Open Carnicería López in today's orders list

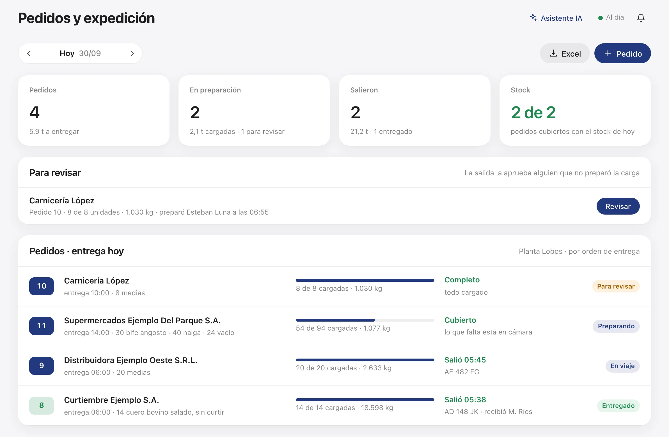click(x=334, y=286)
